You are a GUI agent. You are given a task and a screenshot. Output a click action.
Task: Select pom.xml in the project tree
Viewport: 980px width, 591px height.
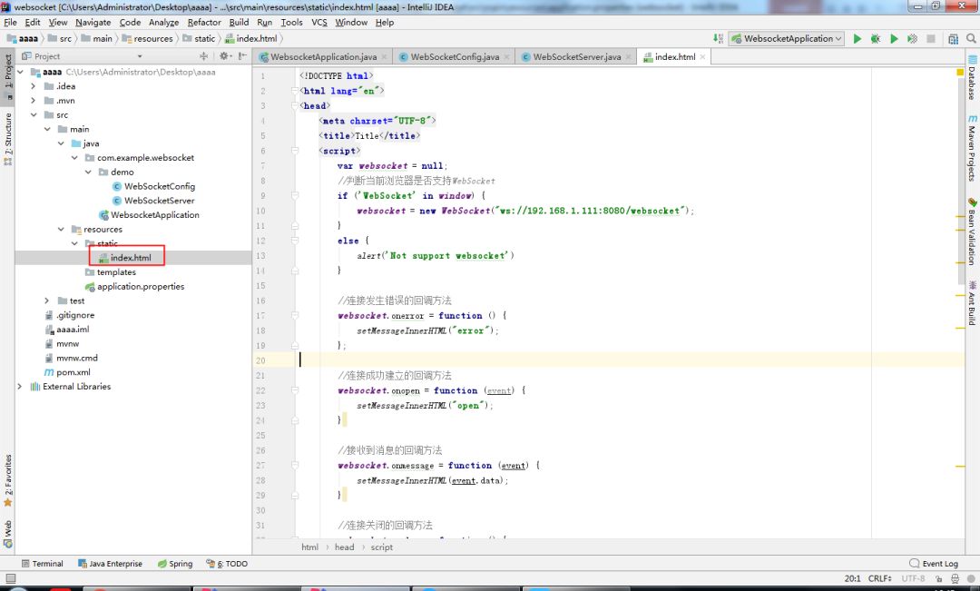pos(73,372)
